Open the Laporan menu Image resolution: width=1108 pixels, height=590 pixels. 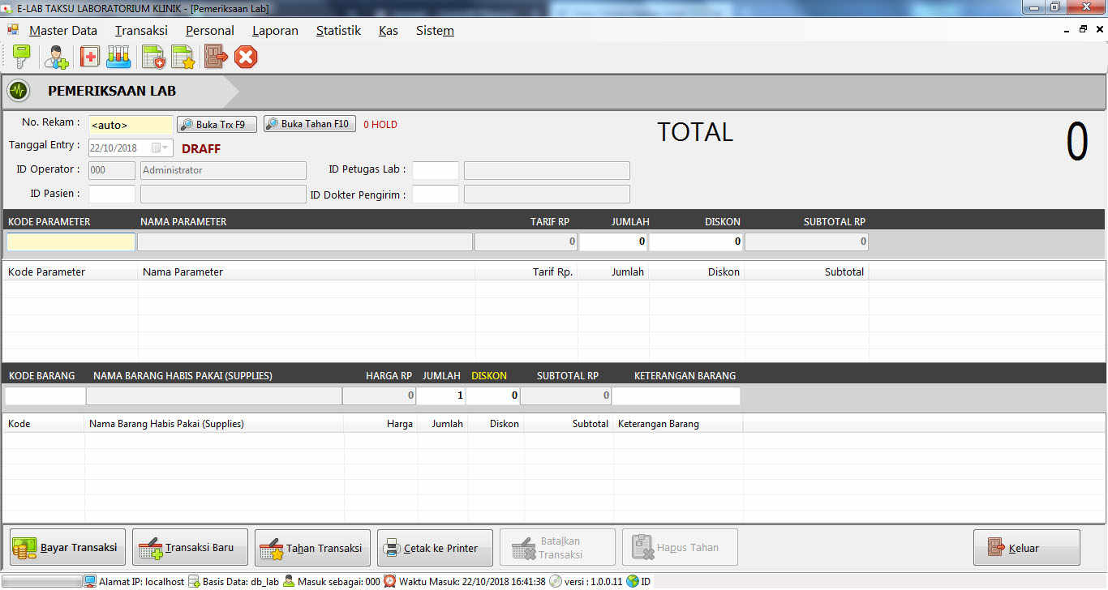click(275, 31)
